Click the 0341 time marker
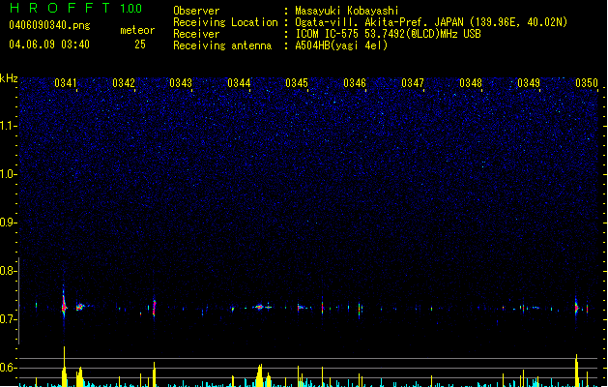Viewport: 608px width, 387px height. (x=65, y=83)
